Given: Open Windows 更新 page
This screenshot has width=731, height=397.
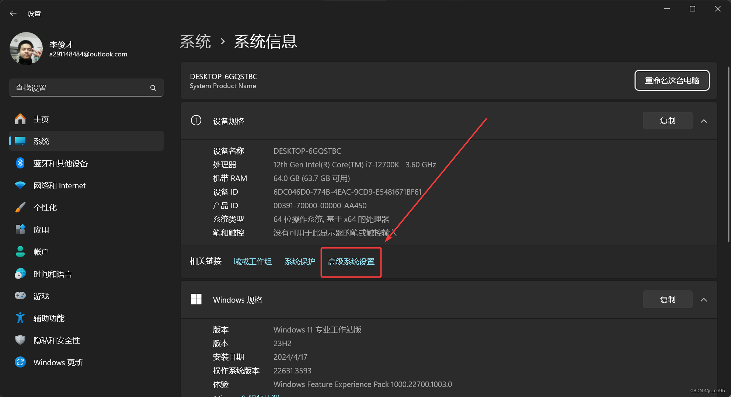Looking at the screenshot, I should point(86,362).
